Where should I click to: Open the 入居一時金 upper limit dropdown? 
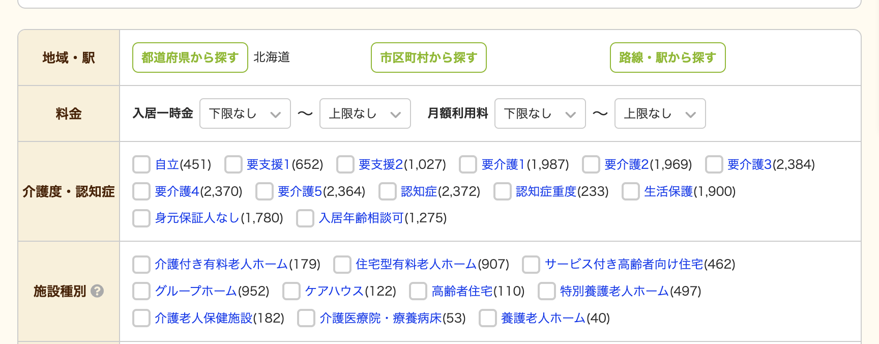pos(365,113)
